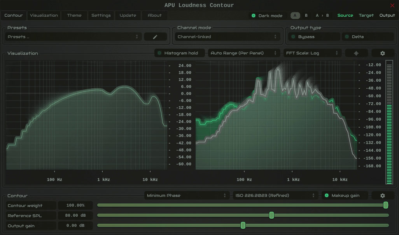This screenshot has width=399, height=235.
Task: Open the Minimum Phase dropdown
Action: (x=187, y=196)
